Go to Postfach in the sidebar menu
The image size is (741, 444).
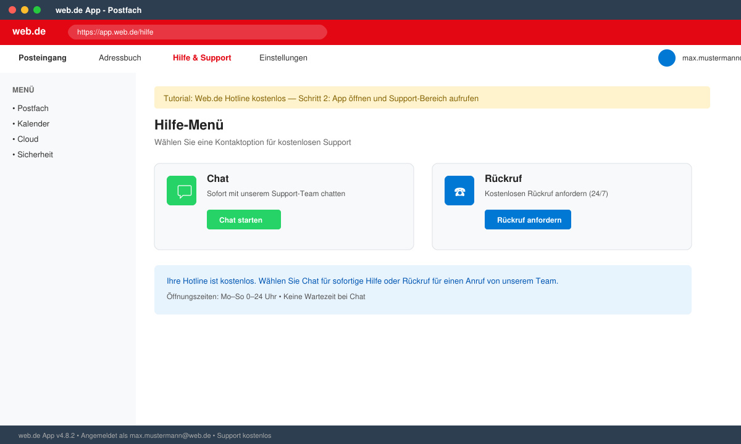click(30, 109)
